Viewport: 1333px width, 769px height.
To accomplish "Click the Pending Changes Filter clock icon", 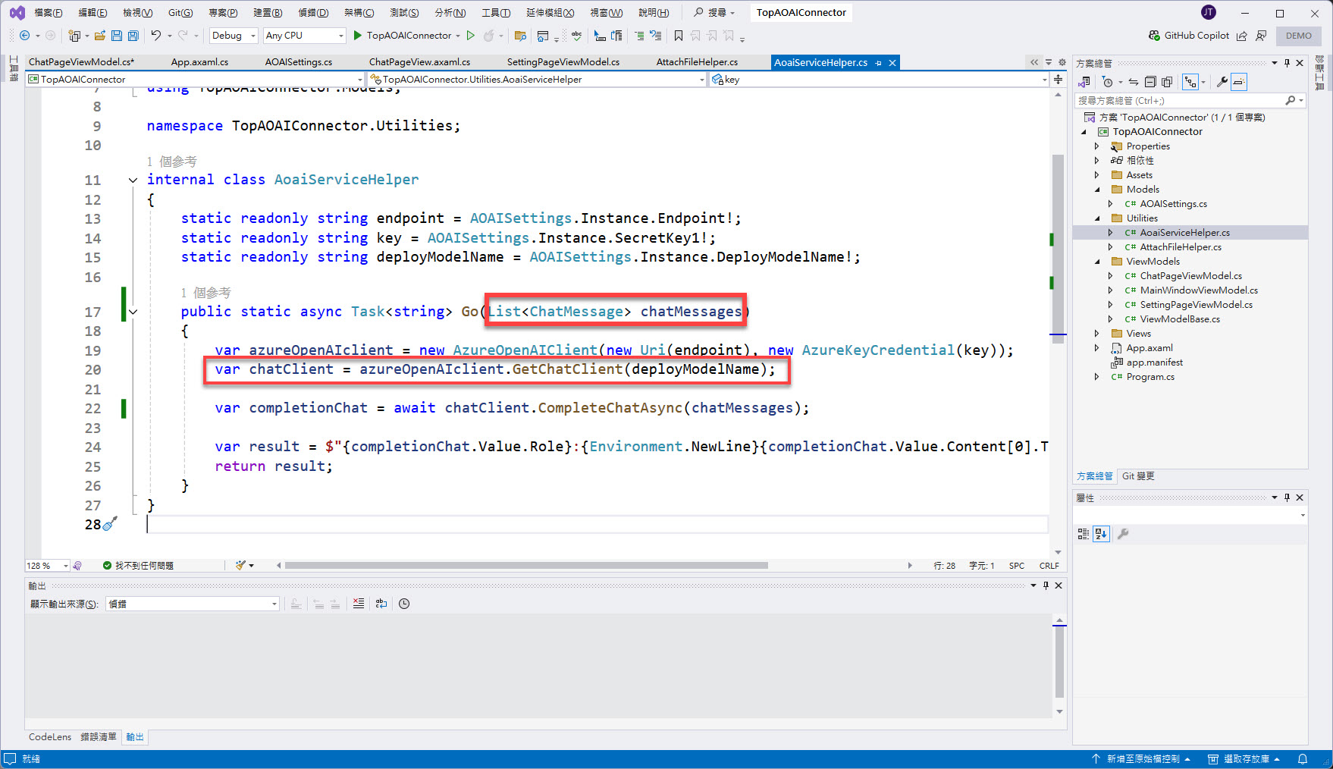I will [x=1108, y=82].
